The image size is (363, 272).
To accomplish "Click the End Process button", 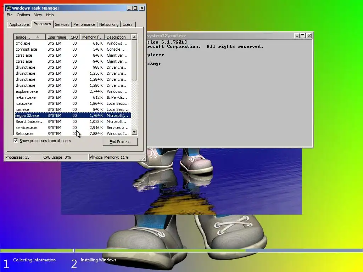I will [120, 142].
